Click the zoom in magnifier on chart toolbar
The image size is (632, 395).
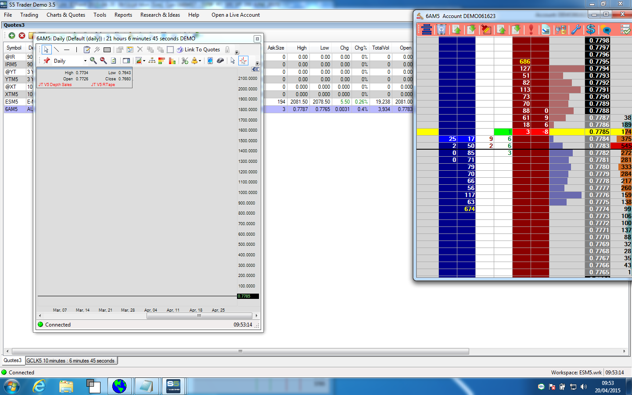pos(93,61)
